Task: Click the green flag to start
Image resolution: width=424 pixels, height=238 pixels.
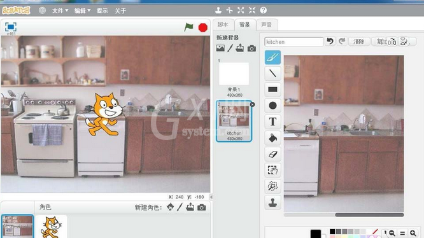Action: (x=188, y=27)
